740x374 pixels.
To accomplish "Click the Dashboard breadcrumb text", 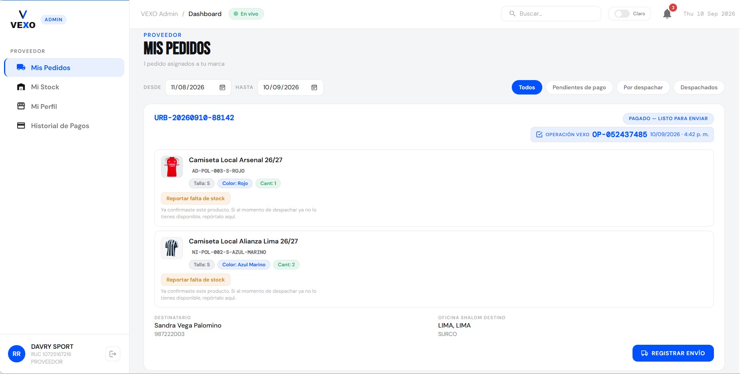I will 205,14.
